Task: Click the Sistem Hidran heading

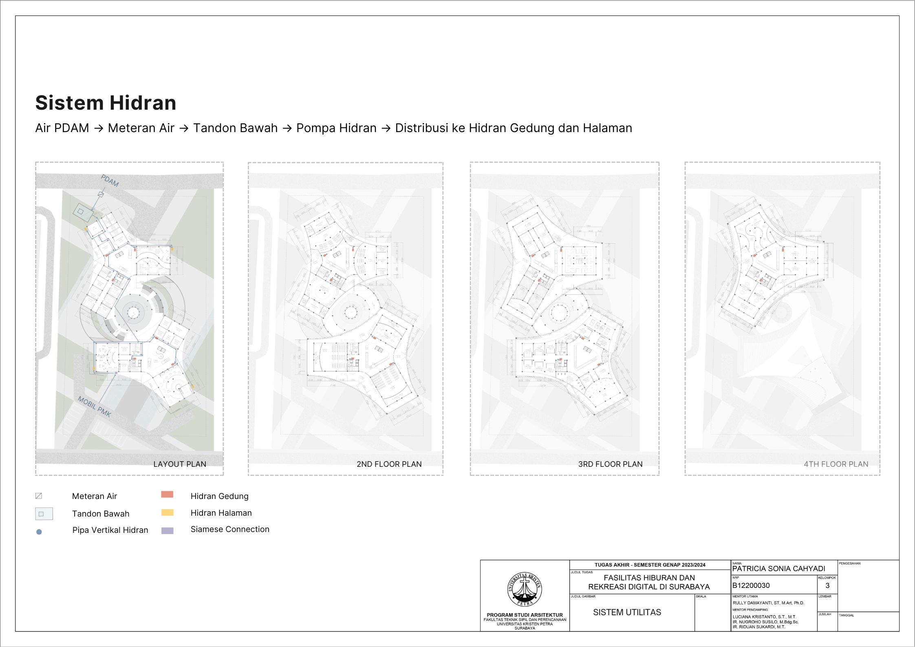Action: 106,103
